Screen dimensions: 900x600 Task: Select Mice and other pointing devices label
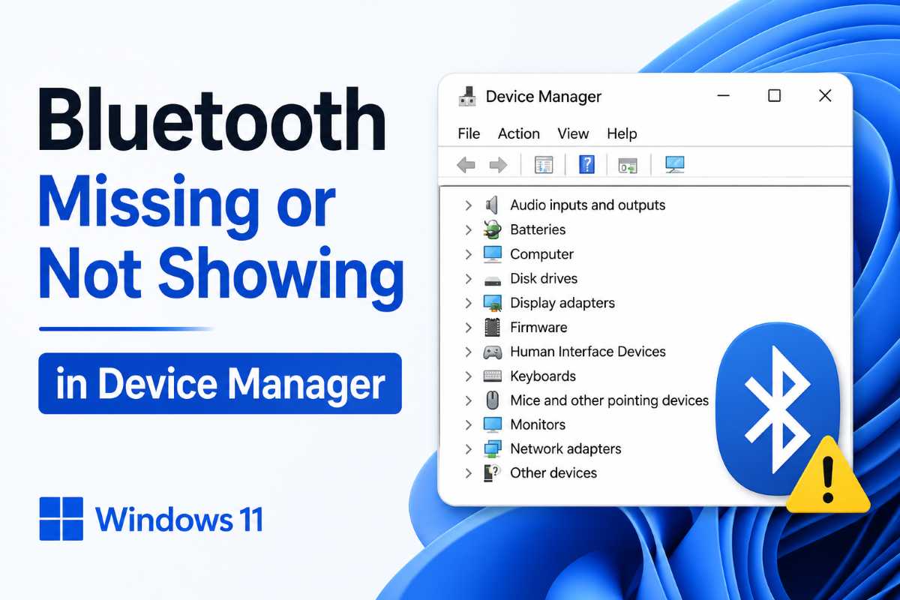(x=610, y=400)
